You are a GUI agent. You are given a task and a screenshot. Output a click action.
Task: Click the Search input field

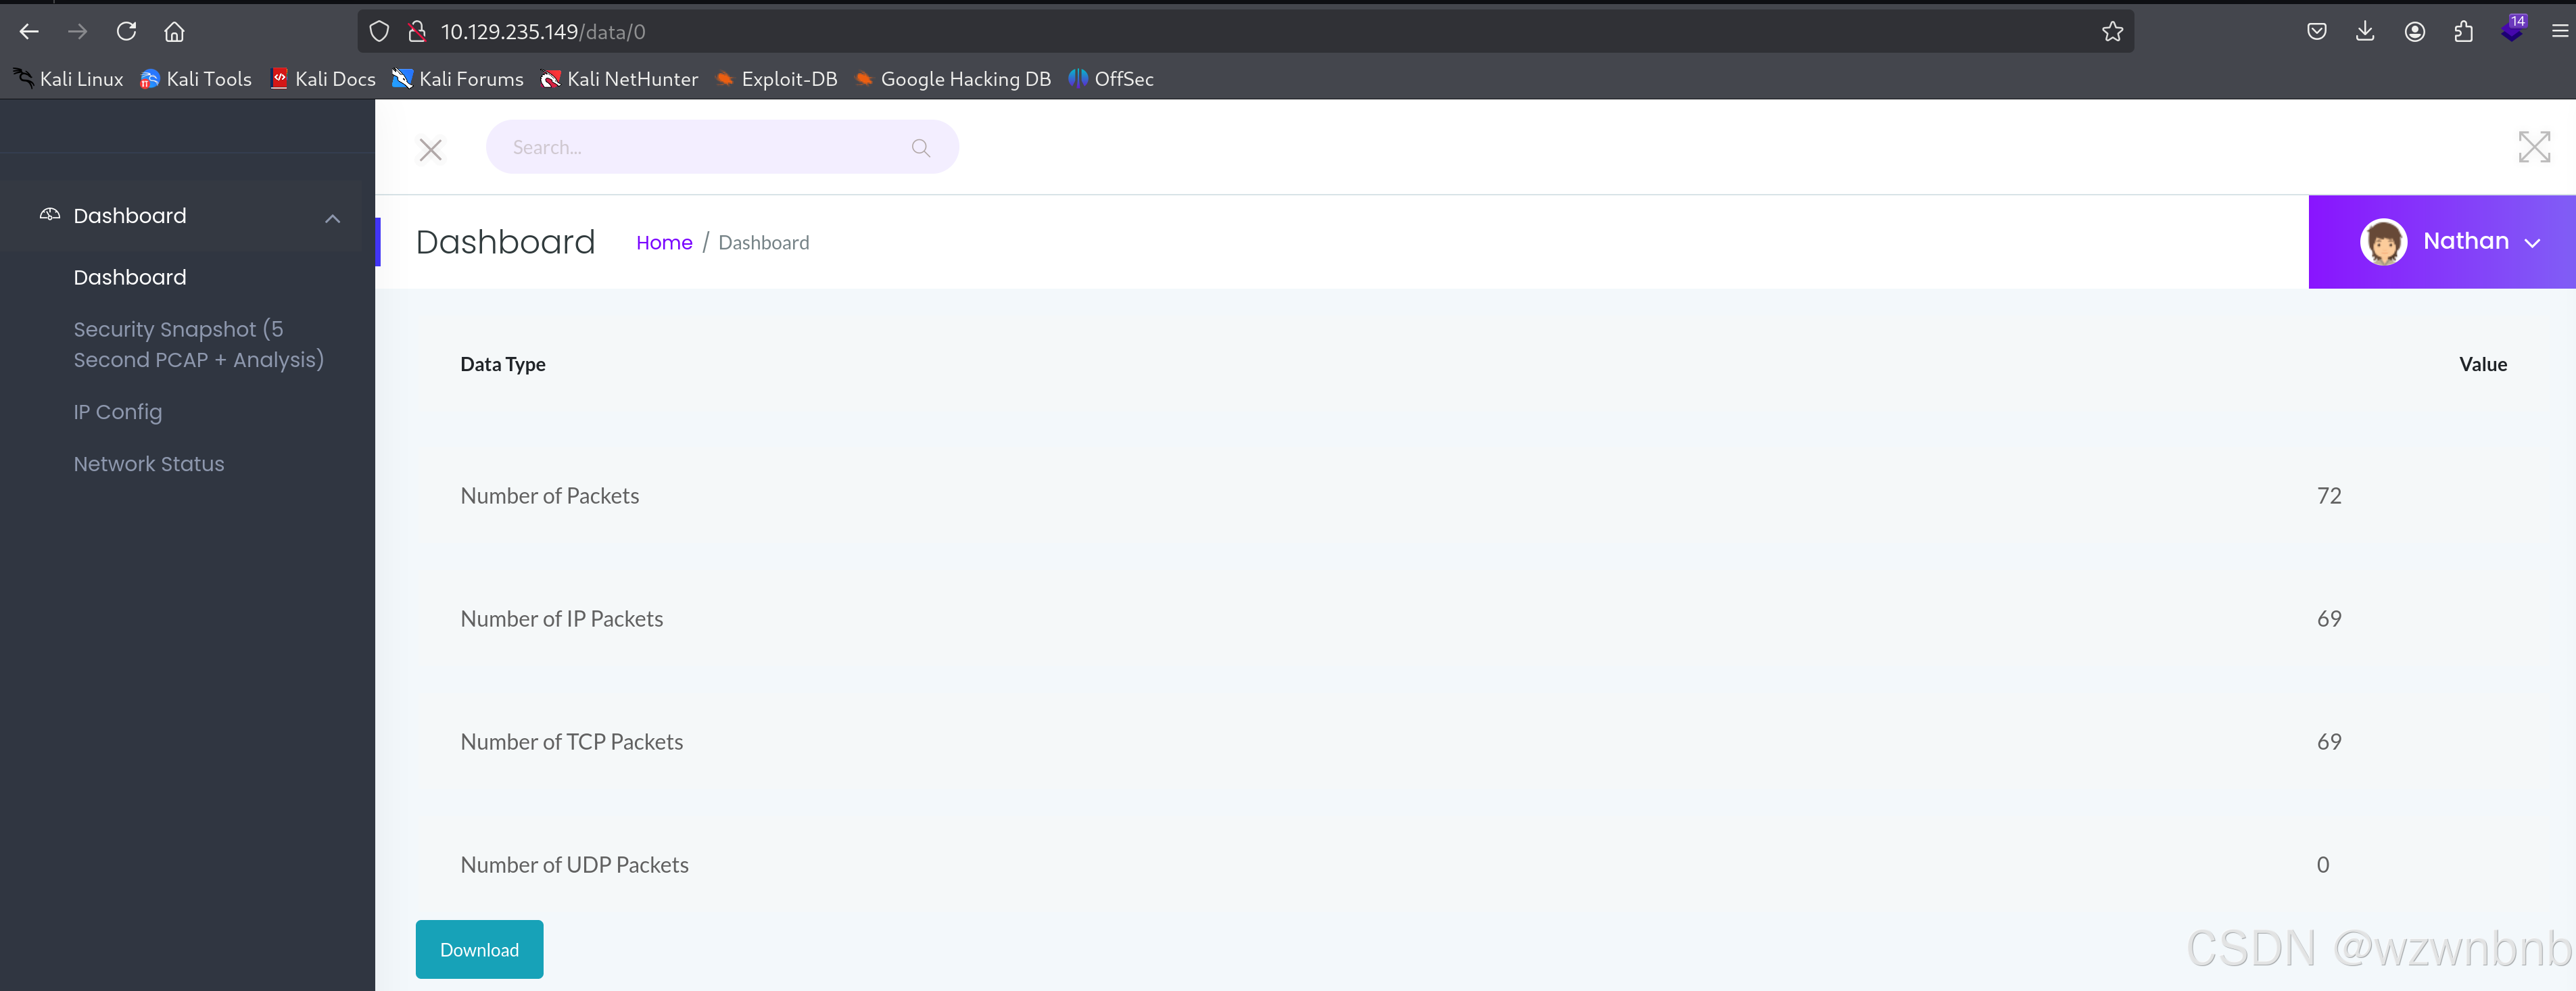(700, 148)
